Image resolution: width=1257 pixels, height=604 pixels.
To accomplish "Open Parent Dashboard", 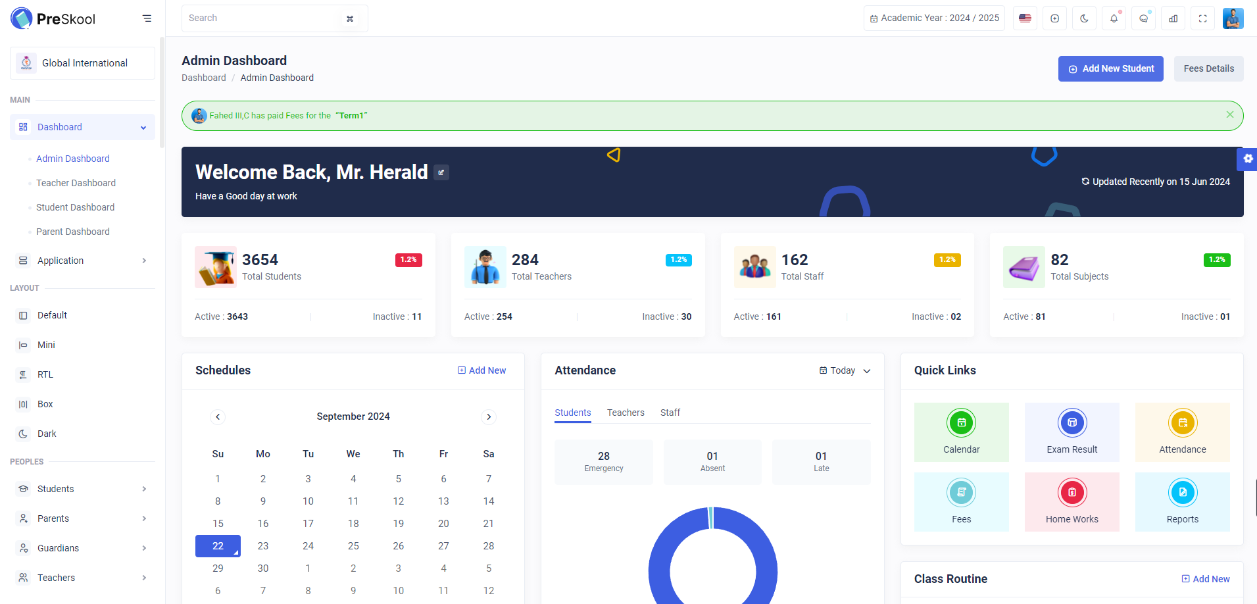I will pyautogui.click(x=73, y=232).
